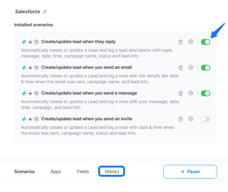228x192 pixels.
Task: Disable 'Create/update lead when they reply' toggle
Action: click(x=206, y=42)
